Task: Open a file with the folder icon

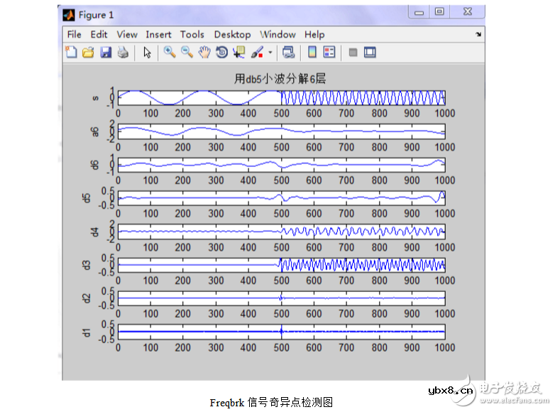Action: [88, 53]
